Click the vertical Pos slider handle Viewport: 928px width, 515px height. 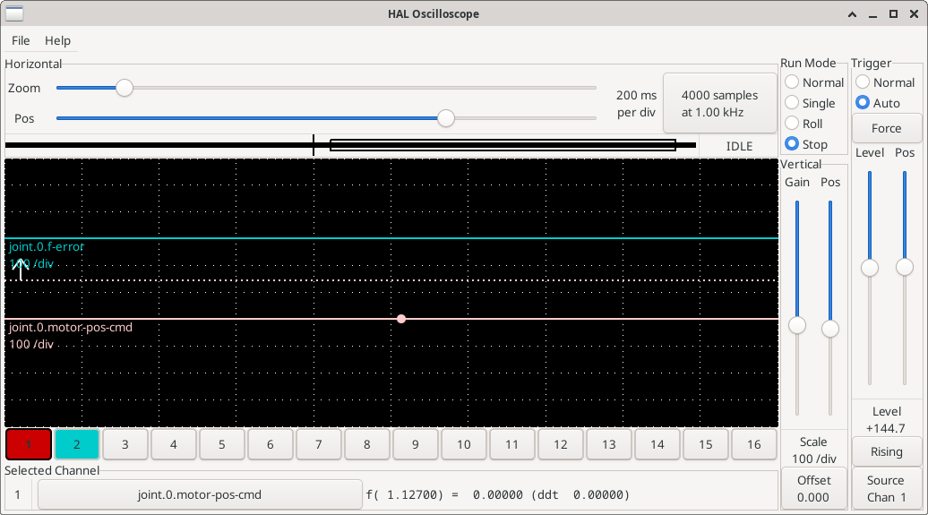tap(830, 329)
